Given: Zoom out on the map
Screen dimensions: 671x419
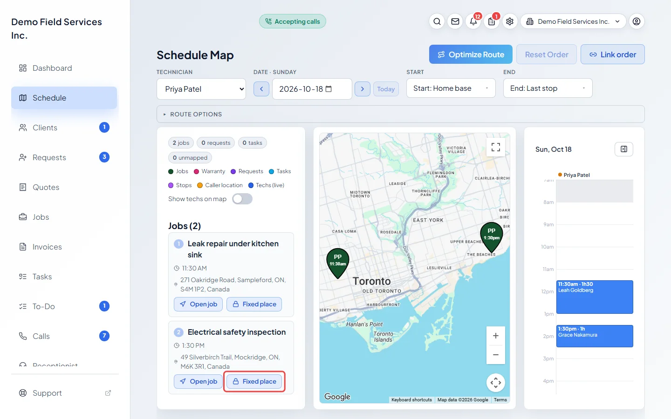Looking at the screenshot, I should (x=496, y=355).
